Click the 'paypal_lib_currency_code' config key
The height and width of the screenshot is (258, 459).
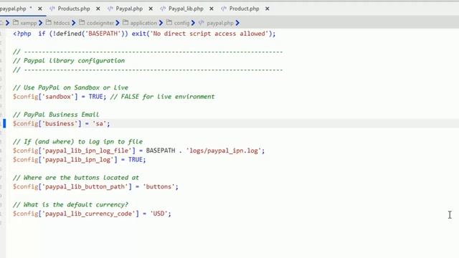pyautogui.click(x=89, y=214)
